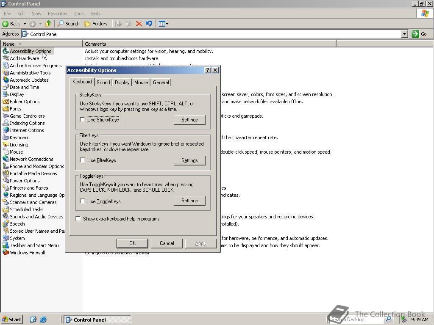Select the Date and Time icon
The width and height of the screenshot is (434, 325).
click(x=6, y=87)
